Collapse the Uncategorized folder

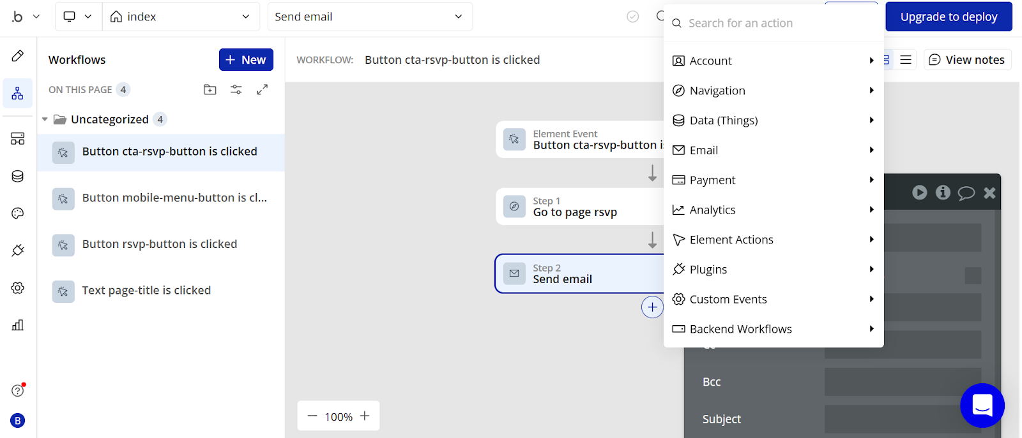[45, 119]
